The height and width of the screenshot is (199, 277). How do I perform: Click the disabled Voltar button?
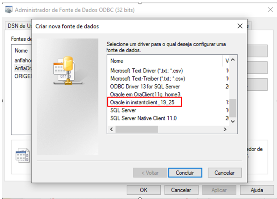pos(150,172)
